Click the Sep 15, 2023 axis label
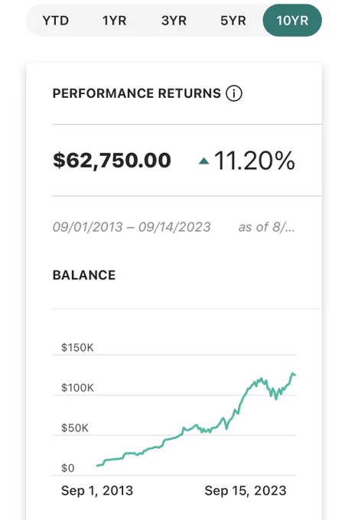The image size is (348, 520). pyautogui.click(x=246, y=490)
